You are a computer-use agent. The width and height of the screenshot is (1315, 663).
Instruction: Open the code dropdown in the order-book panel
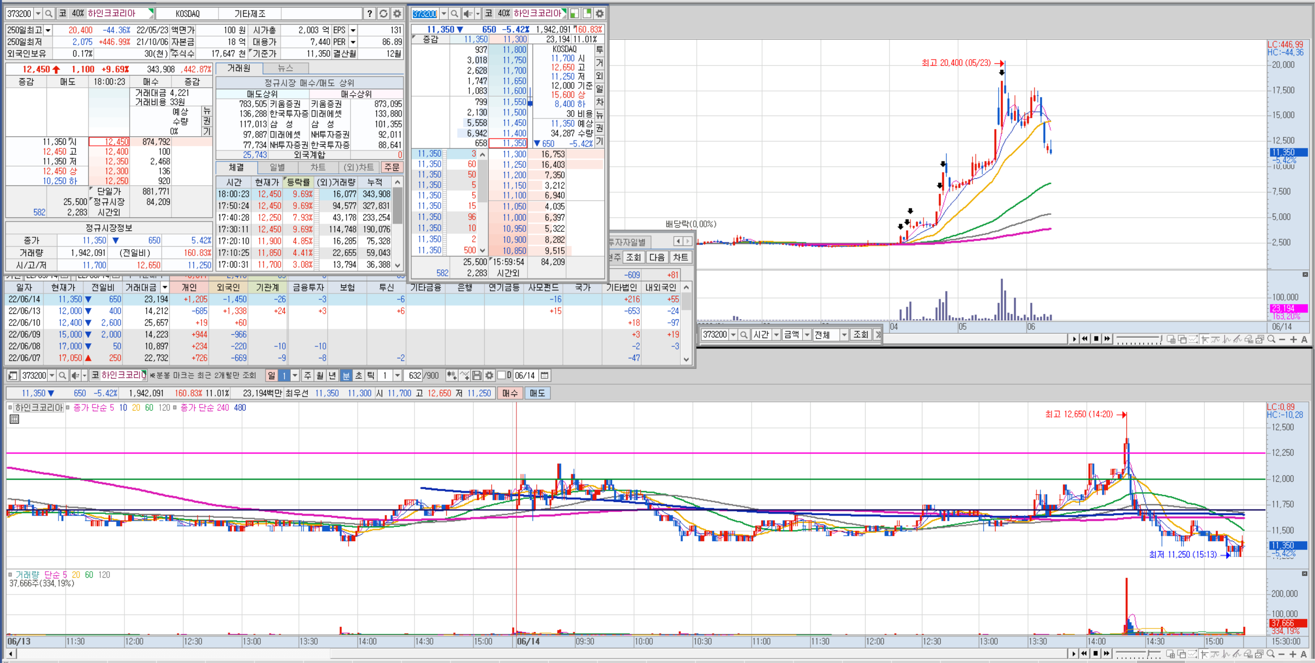pyautogui.click(x=443, y=14)
